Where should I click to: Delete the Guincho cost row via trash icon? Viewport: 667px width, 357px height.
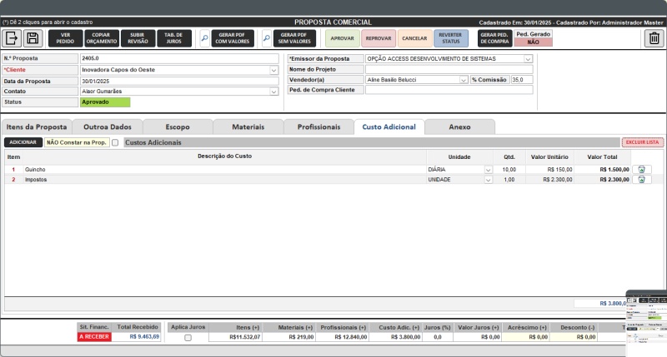click(642, 169)
